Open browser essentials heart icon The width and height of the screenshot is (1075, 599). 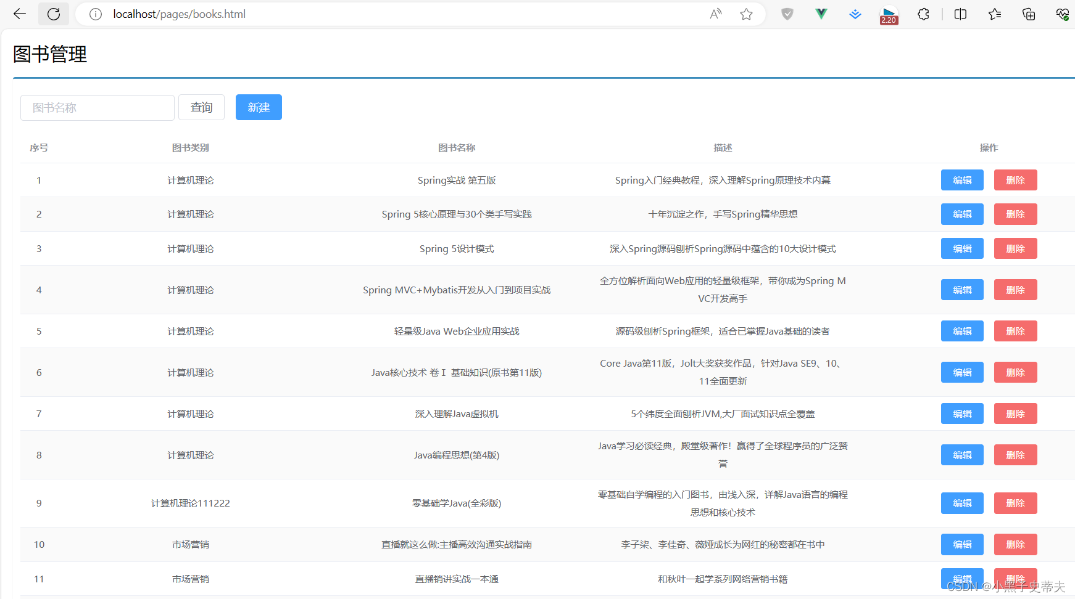[1063, 14]
